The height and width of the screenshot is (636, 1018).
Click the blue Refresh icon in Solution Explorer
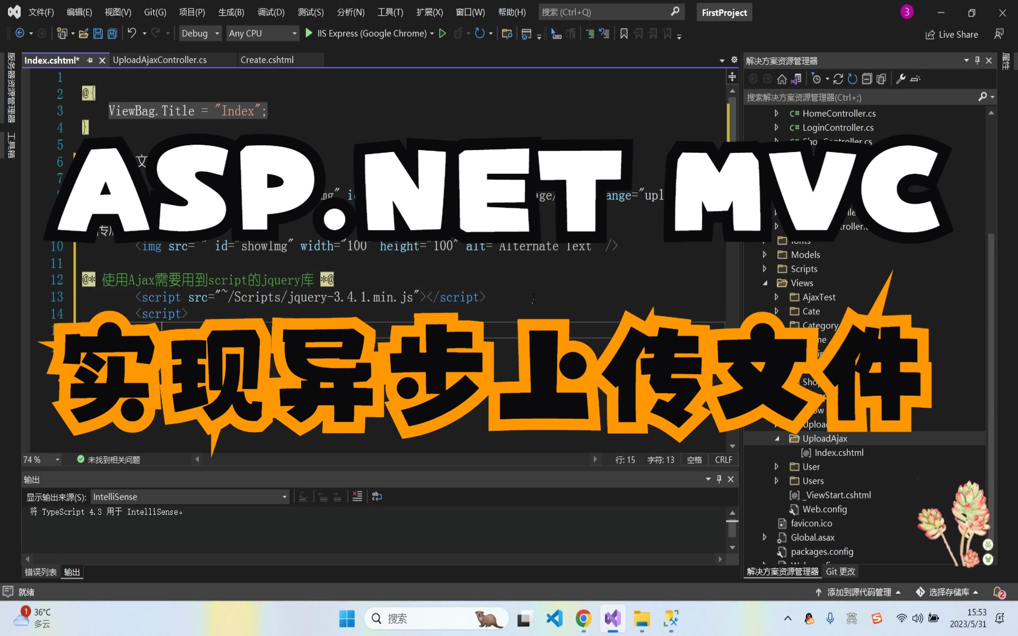pos(853,79)
